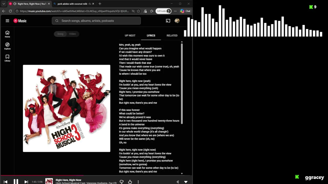Screen dimensions: 328x184
Task: View site information lock icon
Action: pos(17,11)
